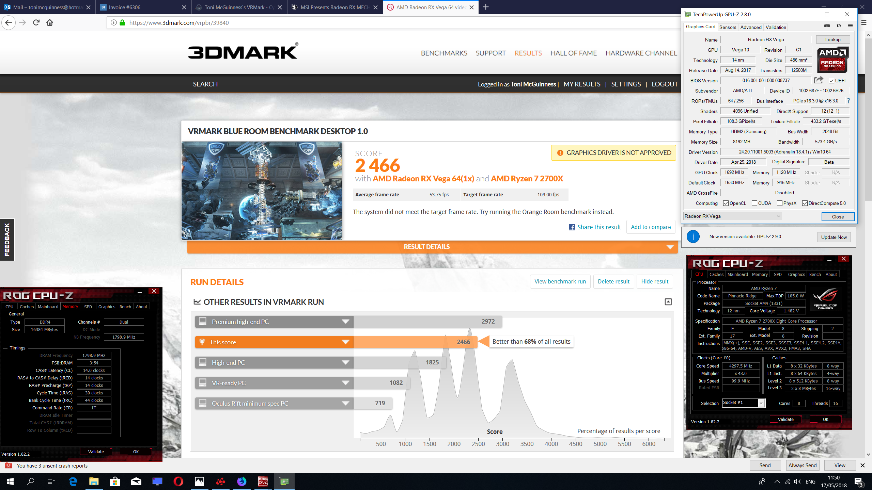This screenshot has width=872, height=490.
Task: Click the Blue Room benchmark thumbnail
Action: click(262, 191)
